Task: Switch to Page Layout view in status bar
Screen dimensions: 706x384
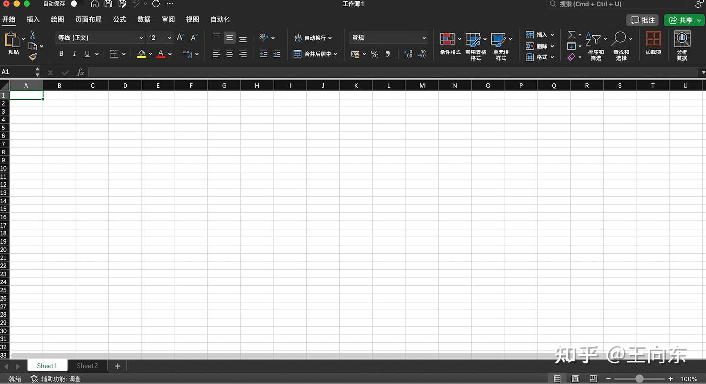Action: pyautogui.click(x=576, y=379)
